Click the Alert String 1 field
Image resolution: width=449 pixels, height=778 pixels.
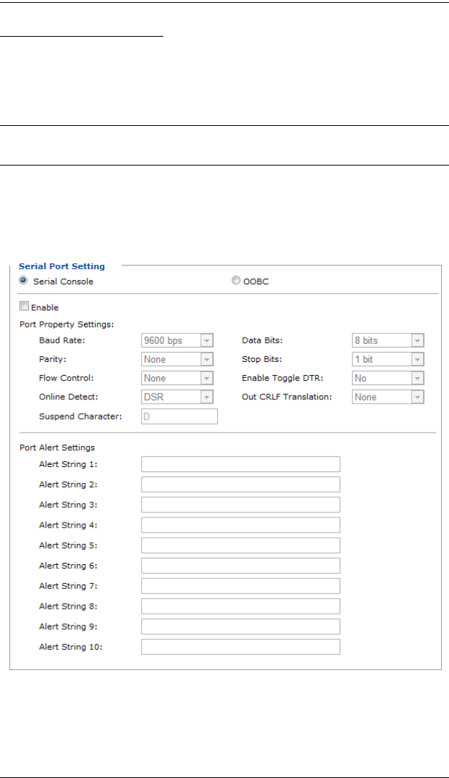[x=240, y=464]
